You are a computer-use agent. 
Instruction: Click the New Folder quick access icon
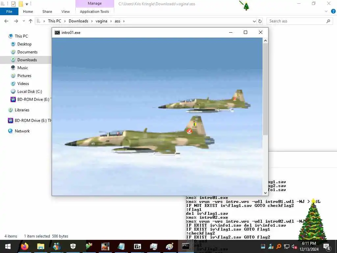point(21,4)
